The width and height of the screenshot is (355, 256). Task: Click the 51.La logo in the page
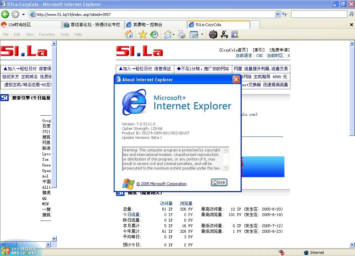(x=139, y=51)
